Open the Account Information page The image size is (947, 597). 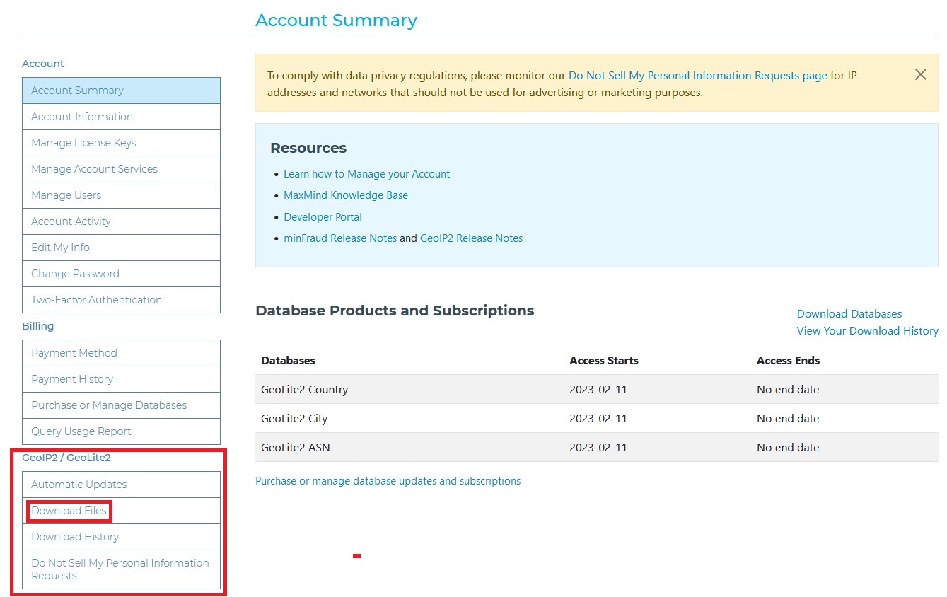click(x=82, y=117)
